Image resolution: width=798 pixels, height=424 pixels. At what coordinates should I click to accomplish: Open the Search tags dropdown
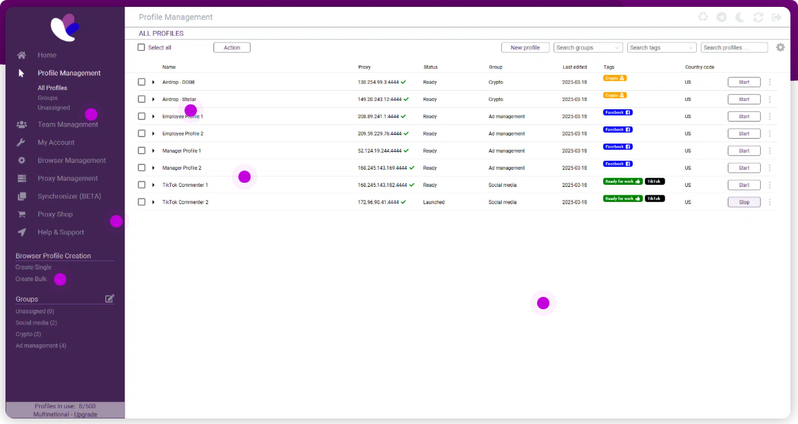pos(662,47)
